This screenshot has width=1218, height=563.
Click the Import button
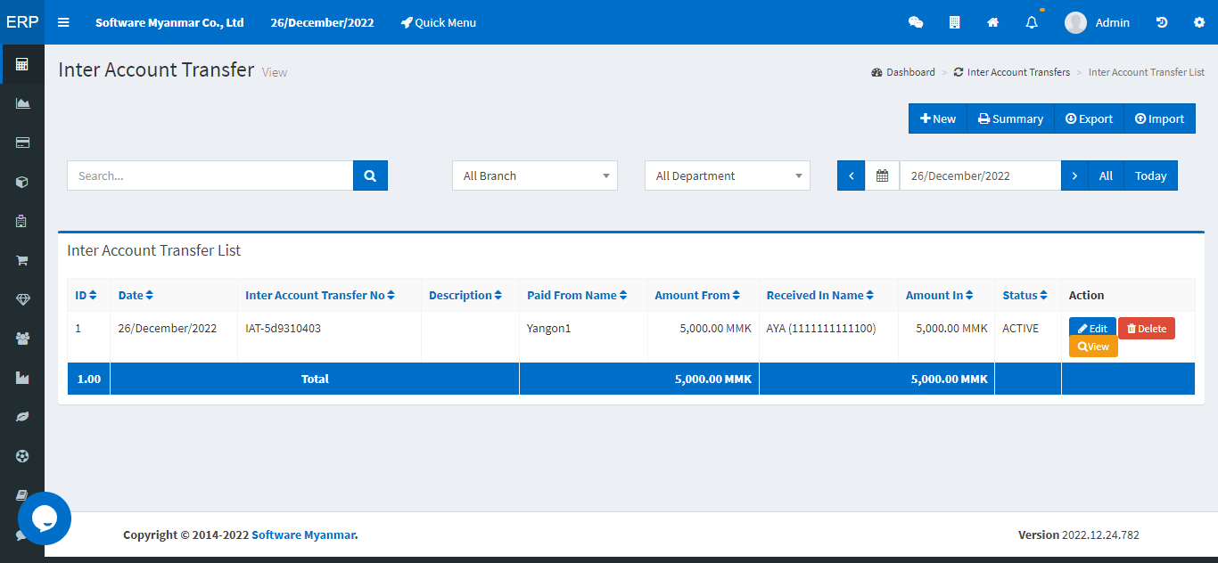pos(1159,118)
